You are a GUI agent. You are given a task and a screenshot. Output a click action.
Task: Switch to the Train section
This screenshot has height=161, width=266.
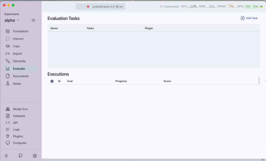pos(16,46)
